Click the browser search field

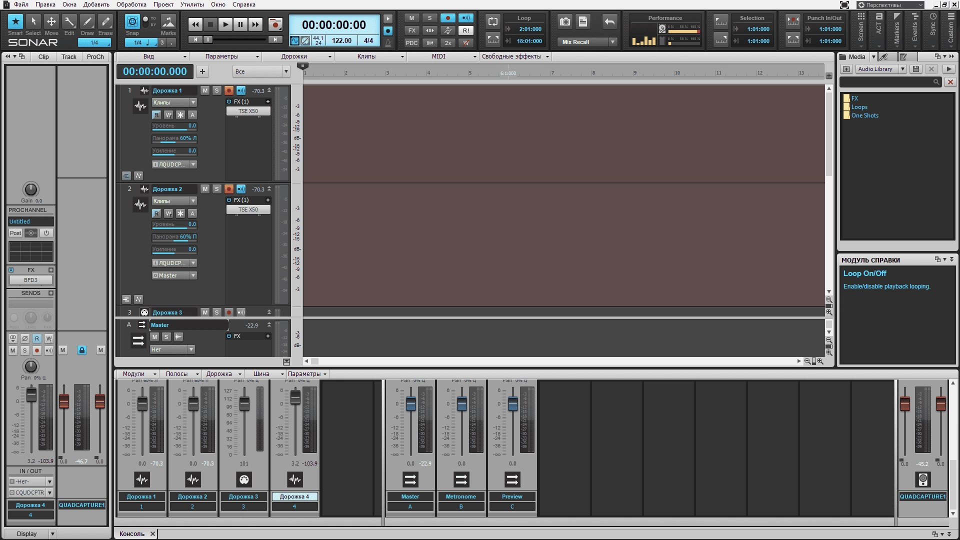pos(890,81)
